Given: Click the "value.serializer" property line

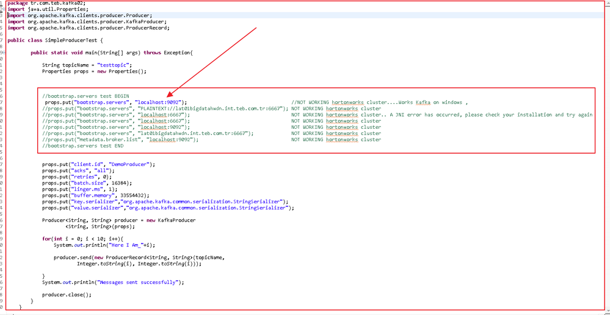Looking at the screenshot, I should (169, 208).
